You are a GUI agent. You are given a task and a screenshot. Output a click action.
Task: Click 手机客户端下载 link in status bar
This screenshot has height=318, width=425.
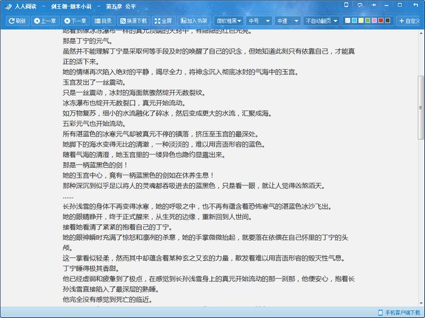coord(399,312)
